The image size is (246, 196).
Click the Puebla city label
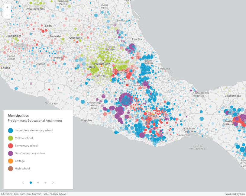pyautogui.click(x=122, y=72)
